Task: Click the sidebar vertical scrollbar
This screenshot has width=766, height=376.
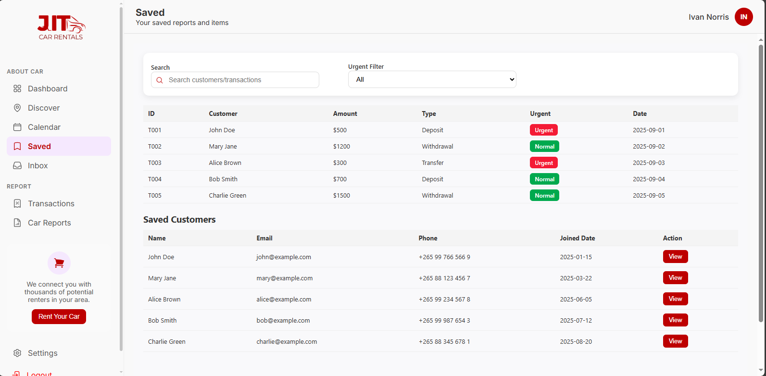Action: tap(121, 178)
